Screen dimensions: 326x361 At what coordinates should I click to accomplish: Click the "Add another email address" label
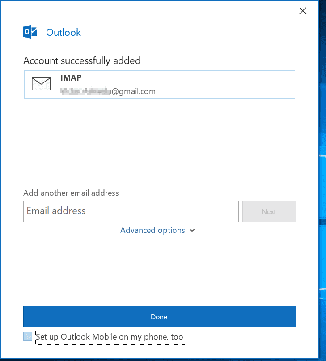tap(71, 193)
